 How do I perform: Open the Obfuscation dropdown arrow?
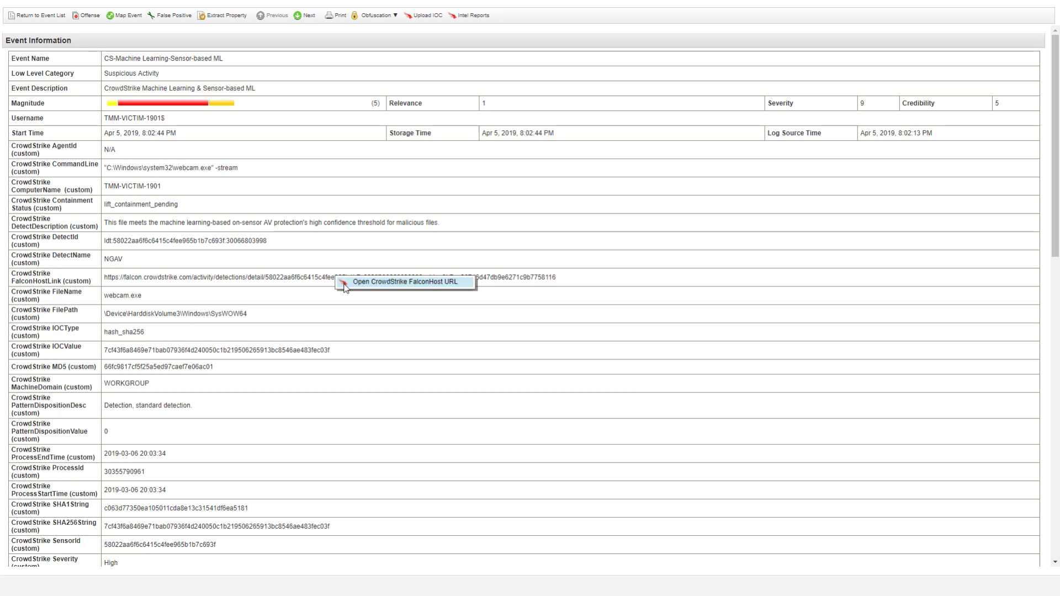395,15
